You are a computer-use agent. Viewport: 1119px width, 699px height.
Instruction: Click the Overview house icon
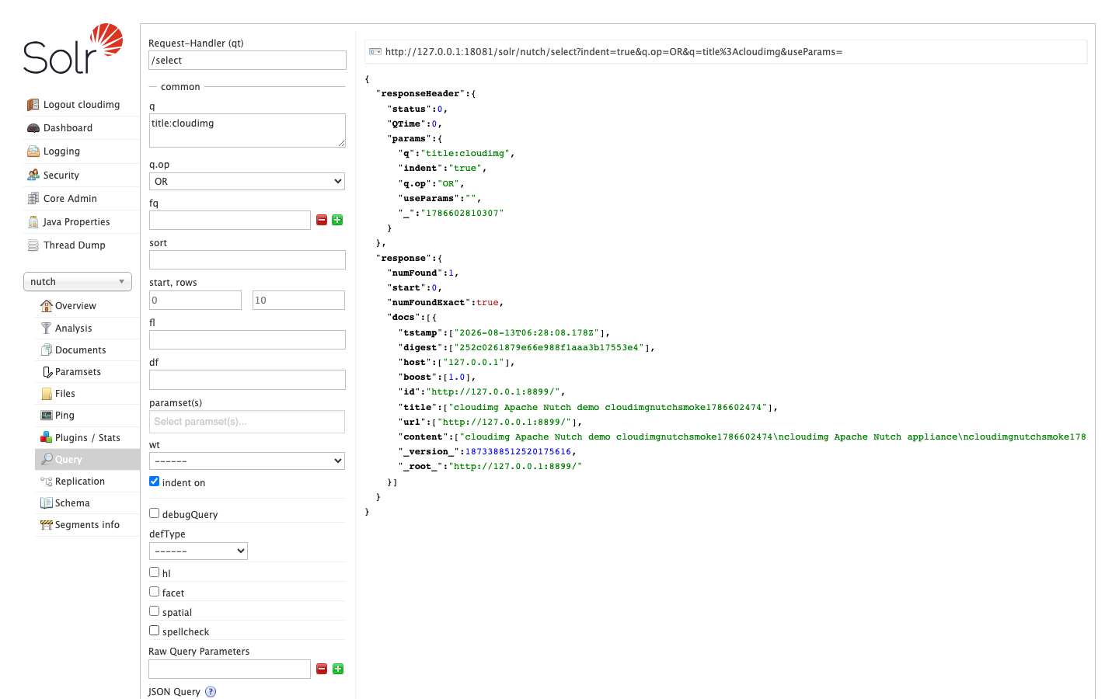click(47, 306)
